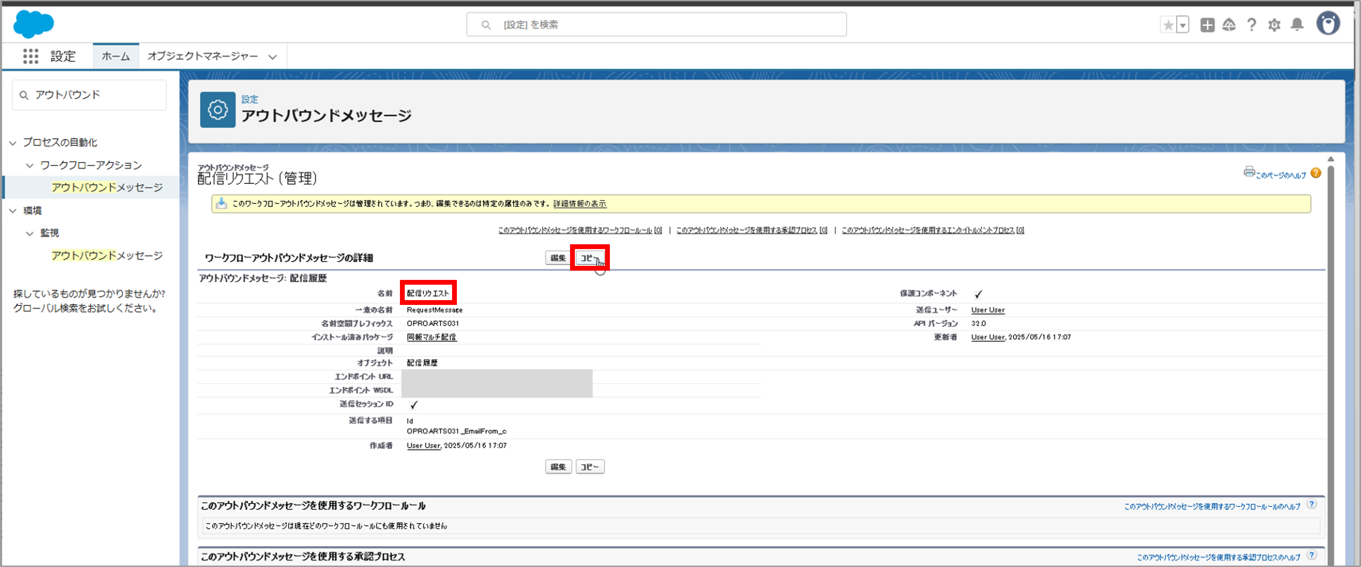The height and width of the screenshot is (567, 1361).
Task: Click the Salesforce cloud logo
Action: (33, 24)
